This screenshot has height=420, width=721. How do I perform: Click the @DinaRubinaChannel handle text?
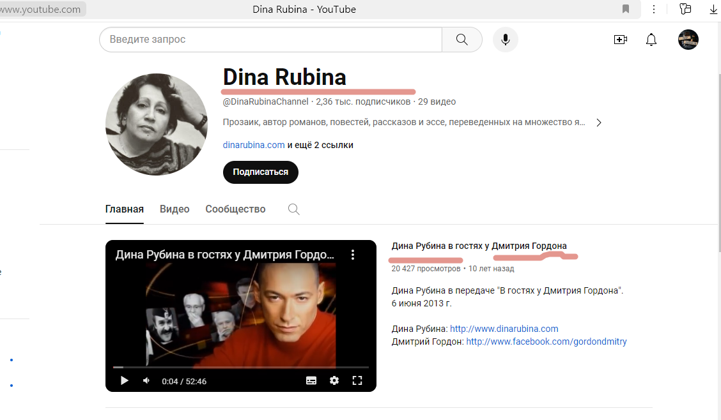(265, 102)
